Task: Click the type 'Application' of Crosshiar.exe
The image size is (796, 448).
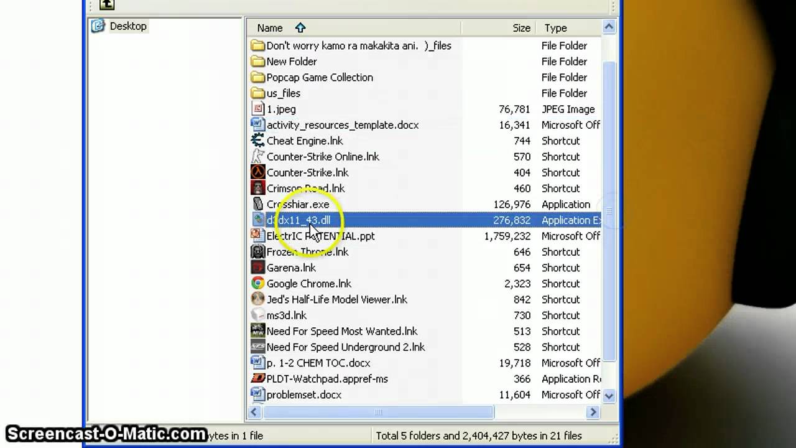Action: click(566, 204)
